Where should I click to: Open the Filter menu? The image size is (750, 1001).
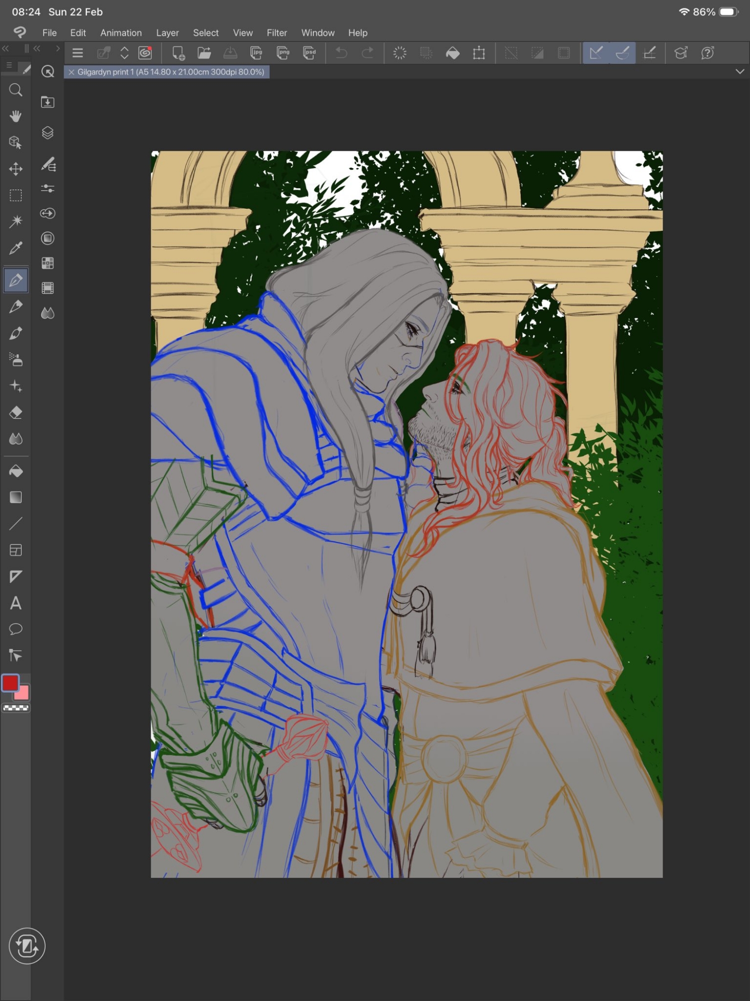(x=277, y=33)
